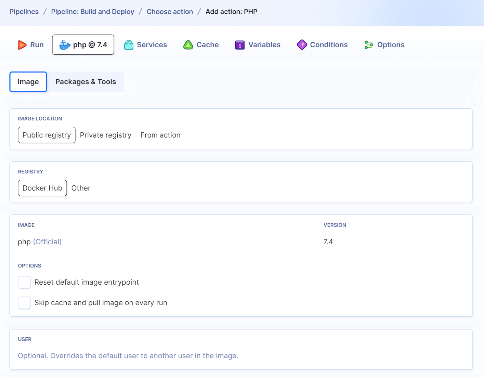Switch registry to Other
484x377 pixels.
click(81, 188)
